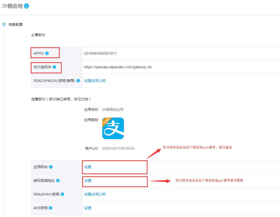Click the info icon next to APPID
The height and width of the screenshot is (217, 280).
[47, 53]
